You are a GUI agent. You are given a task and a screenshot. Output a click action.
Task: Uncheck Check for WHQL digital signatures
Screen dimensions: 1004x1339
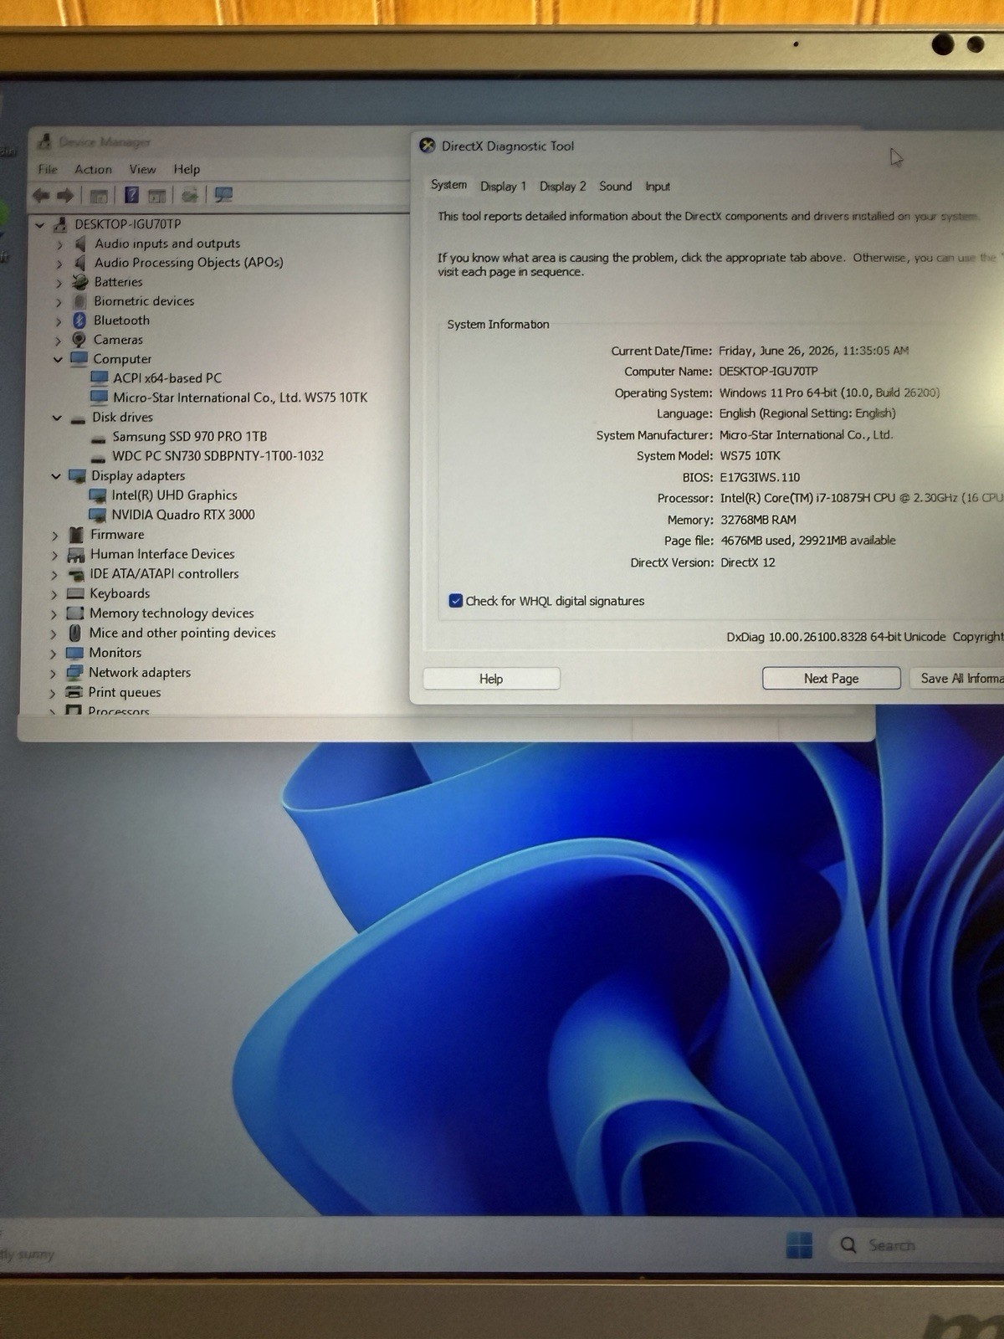coord(456,601)
